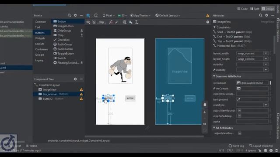Open TODO tool window

[31, 146]
